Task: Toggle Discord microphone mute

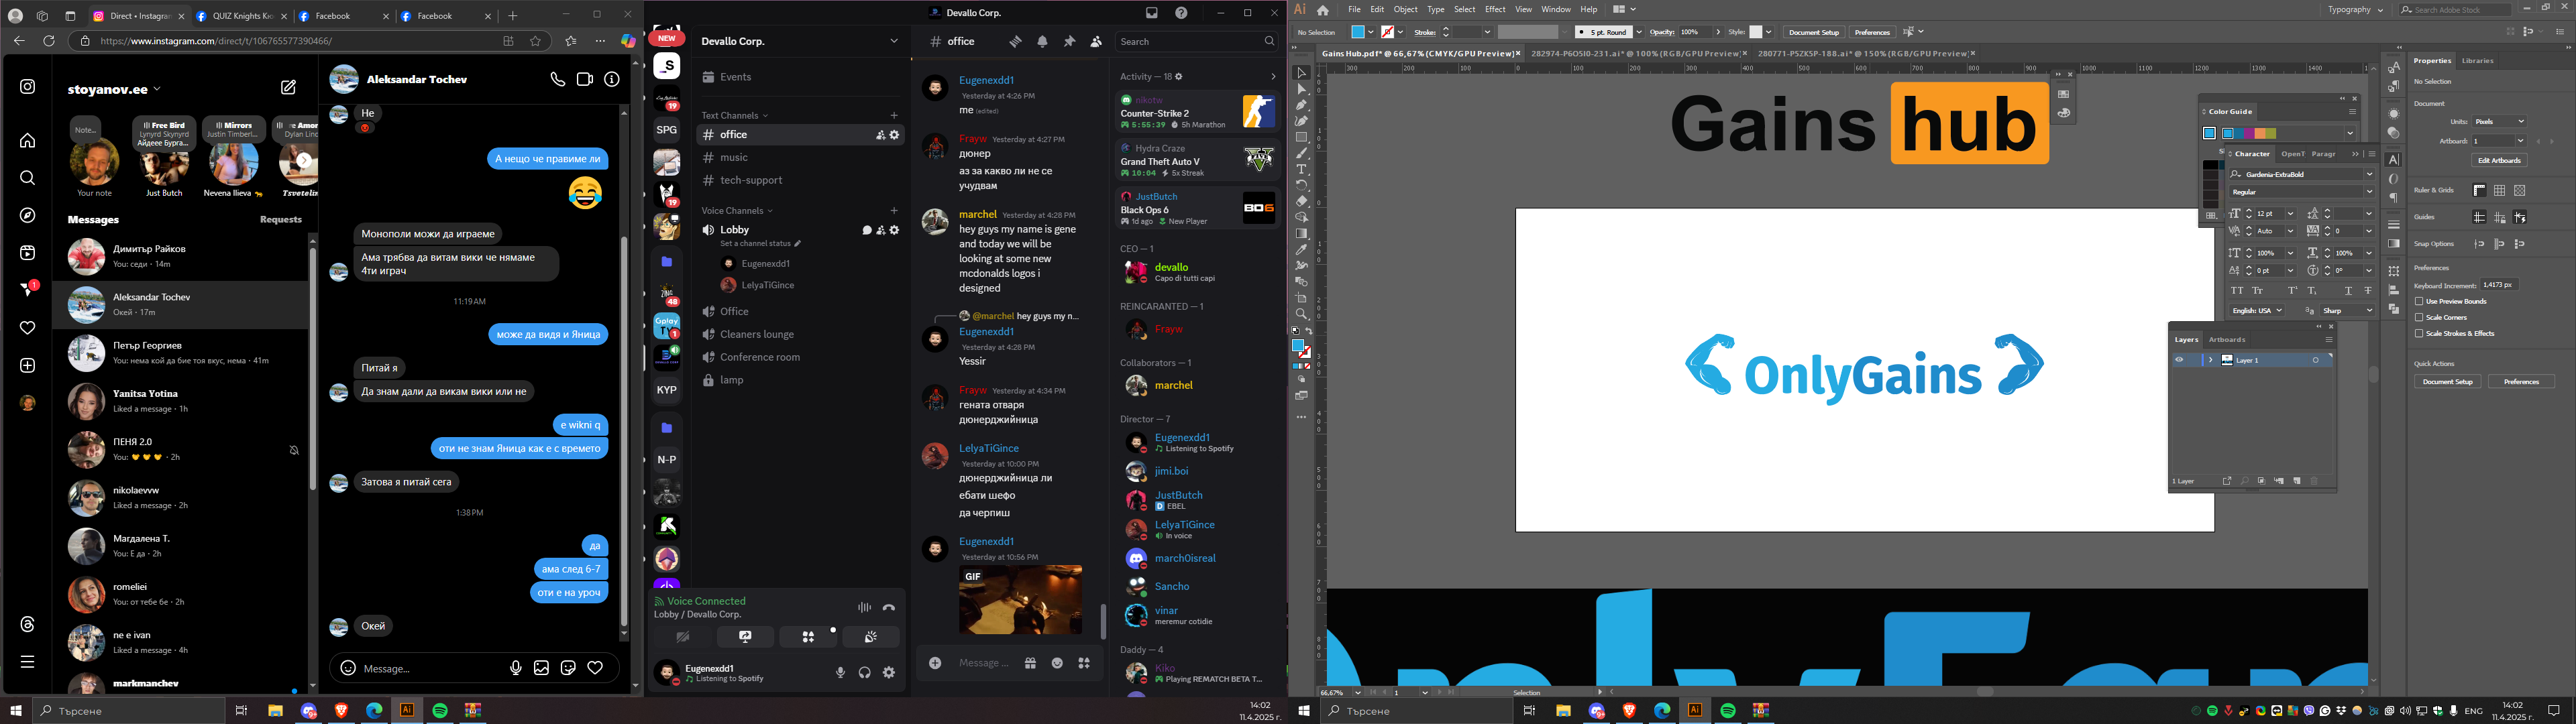Action: (840, 673)
